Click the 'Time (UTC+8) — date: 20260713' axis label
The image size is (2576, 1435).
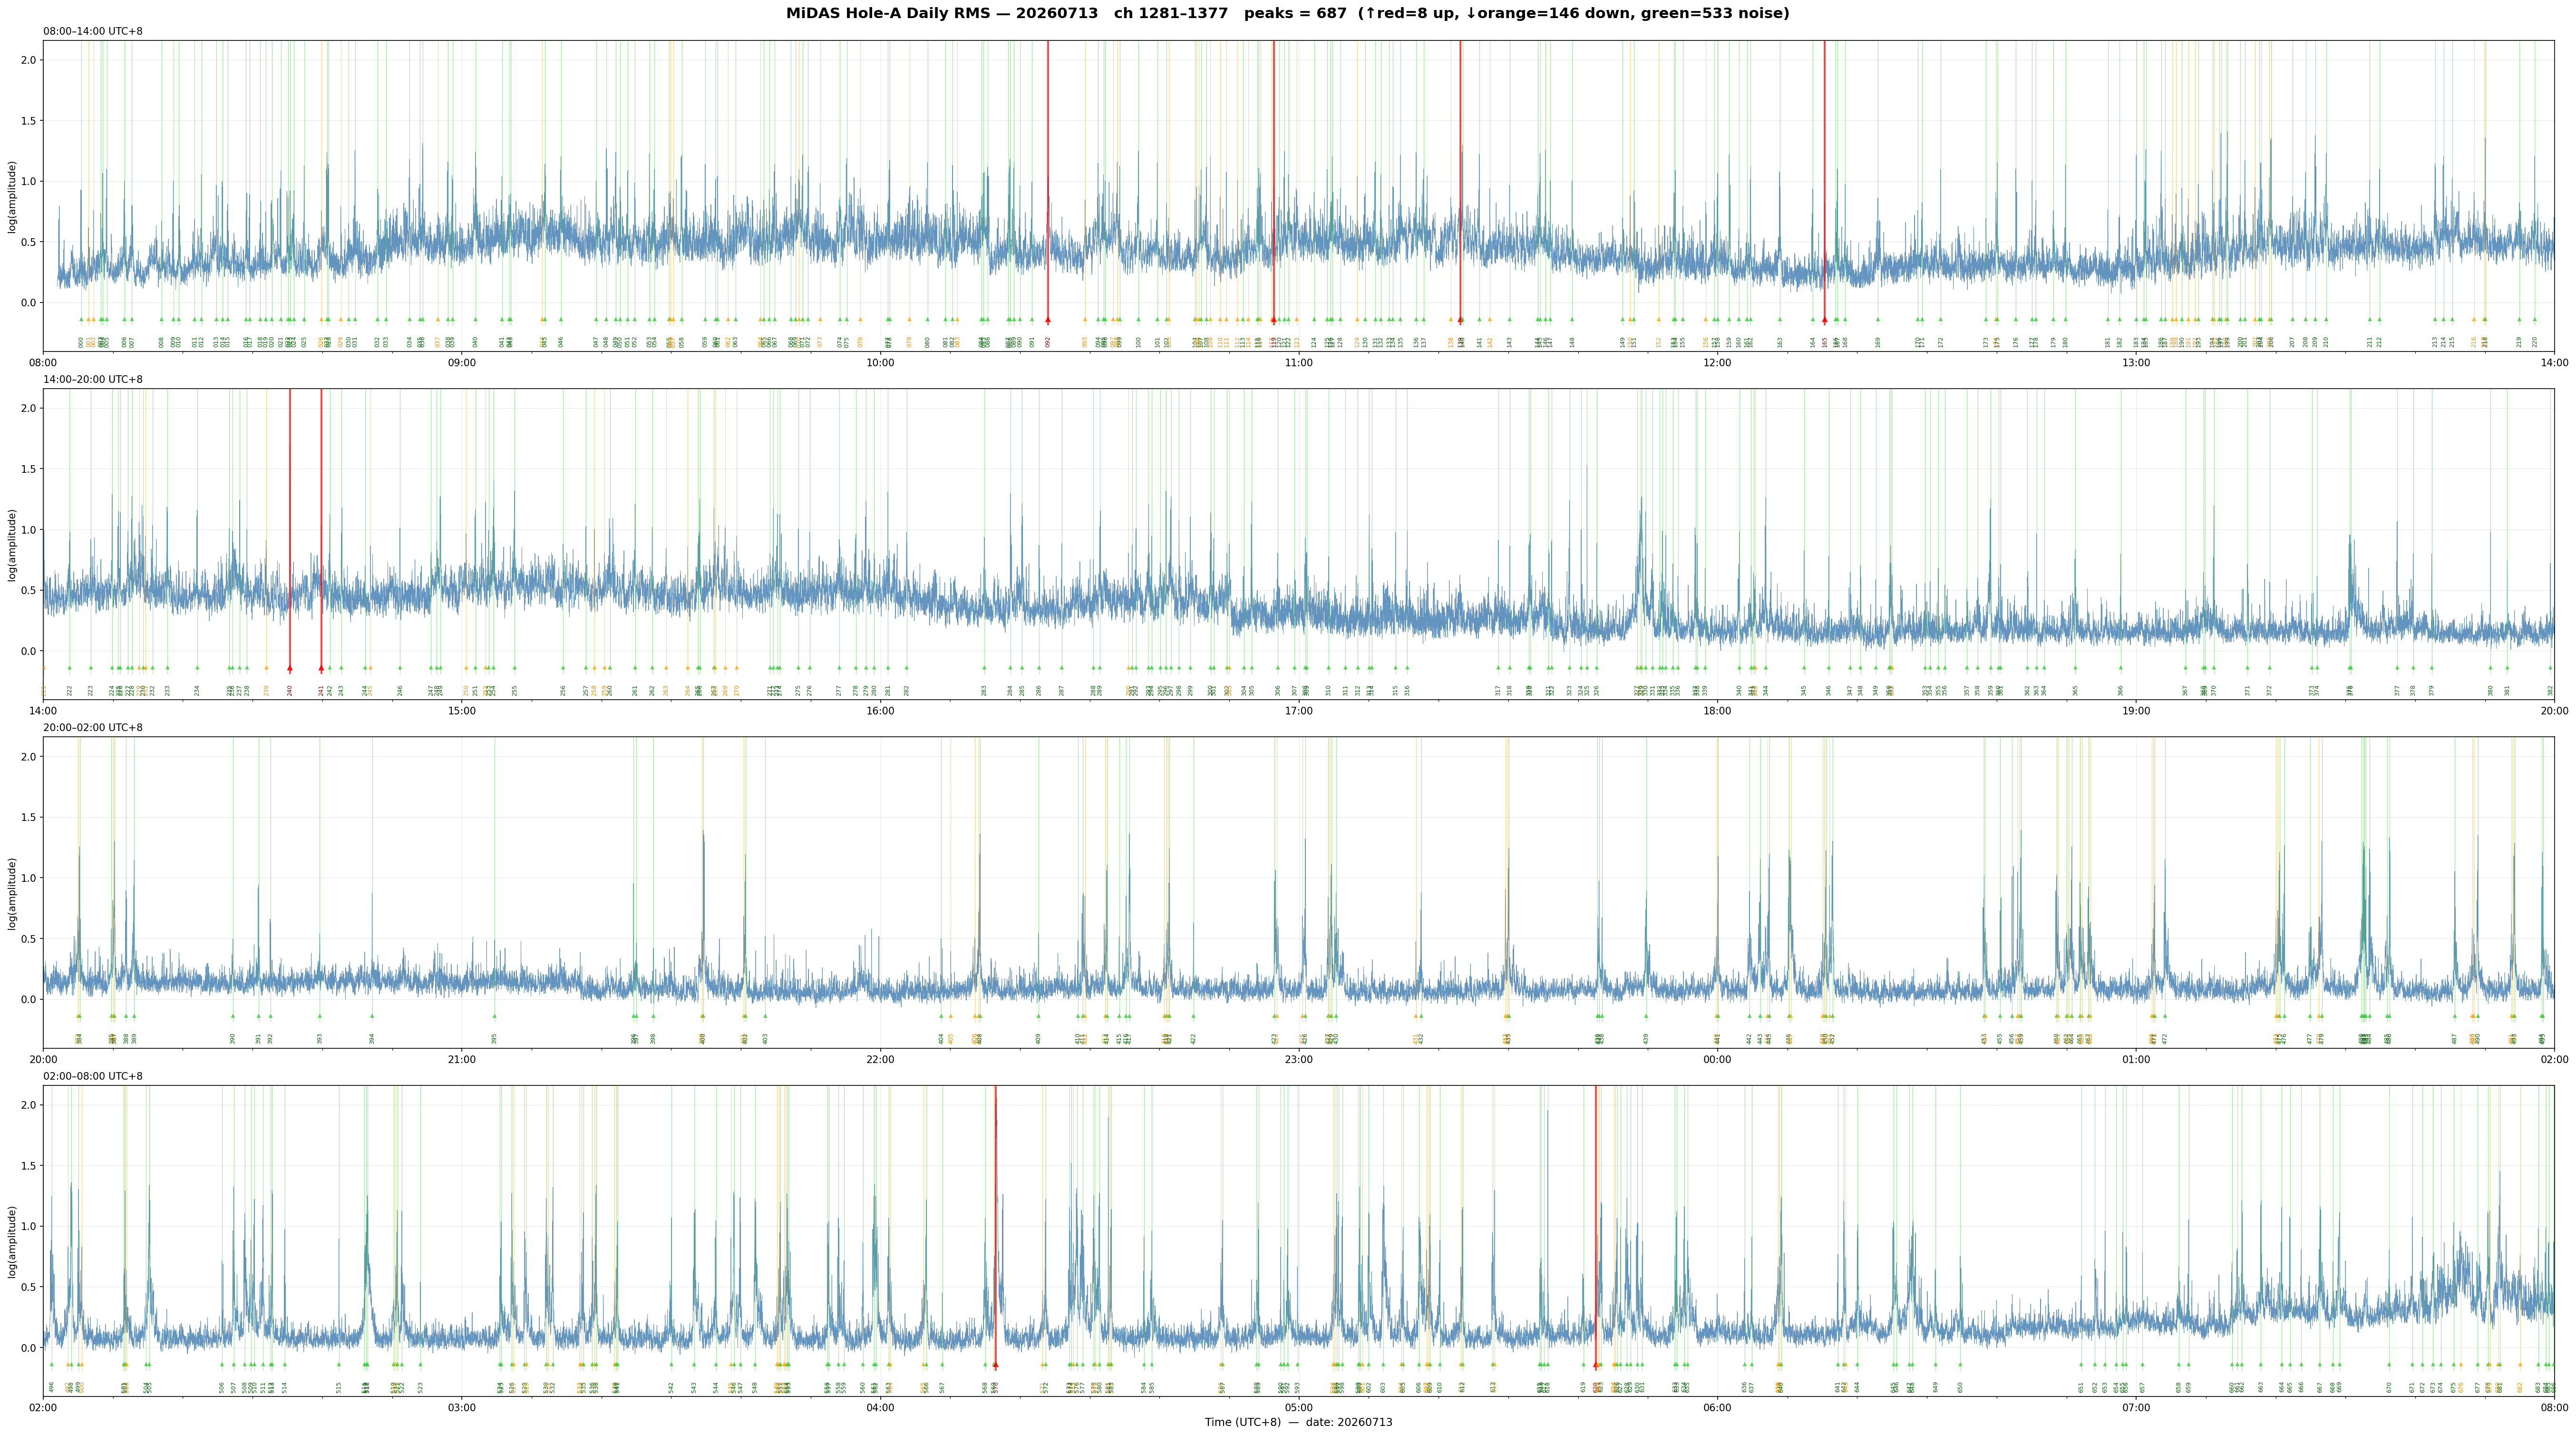(1298, 1422)
